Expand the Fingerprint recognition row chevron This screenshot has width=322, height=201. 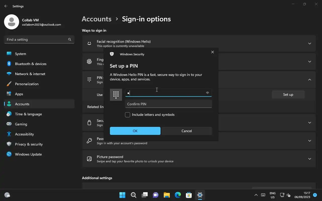point(310,62)
